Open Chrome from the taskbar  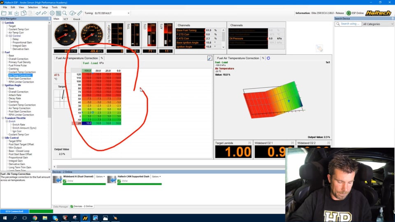pos(35,218)
